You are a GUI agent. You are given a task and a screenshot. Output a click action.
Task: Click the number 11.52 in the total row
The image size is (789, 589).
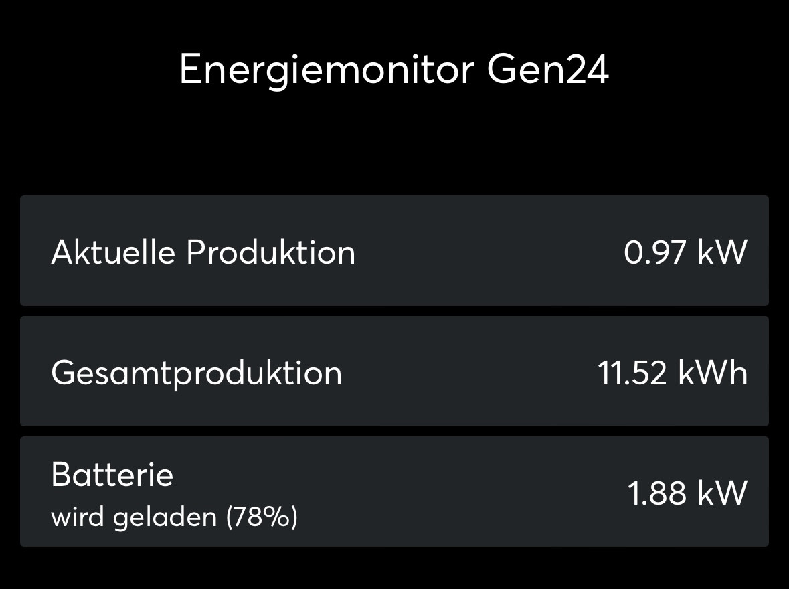pos(632,373)
